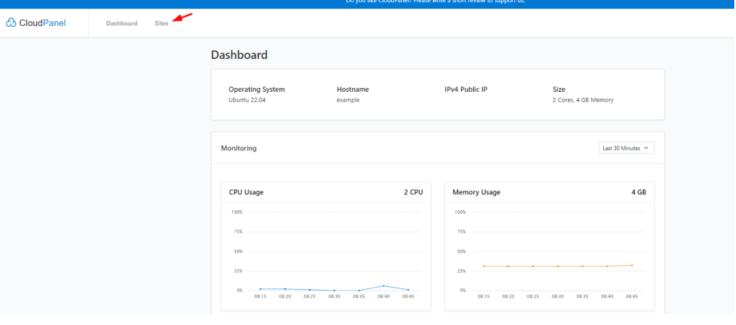The image size is (736, 325).
Task: Click the Memory Usage panel title
Action: 477,192
